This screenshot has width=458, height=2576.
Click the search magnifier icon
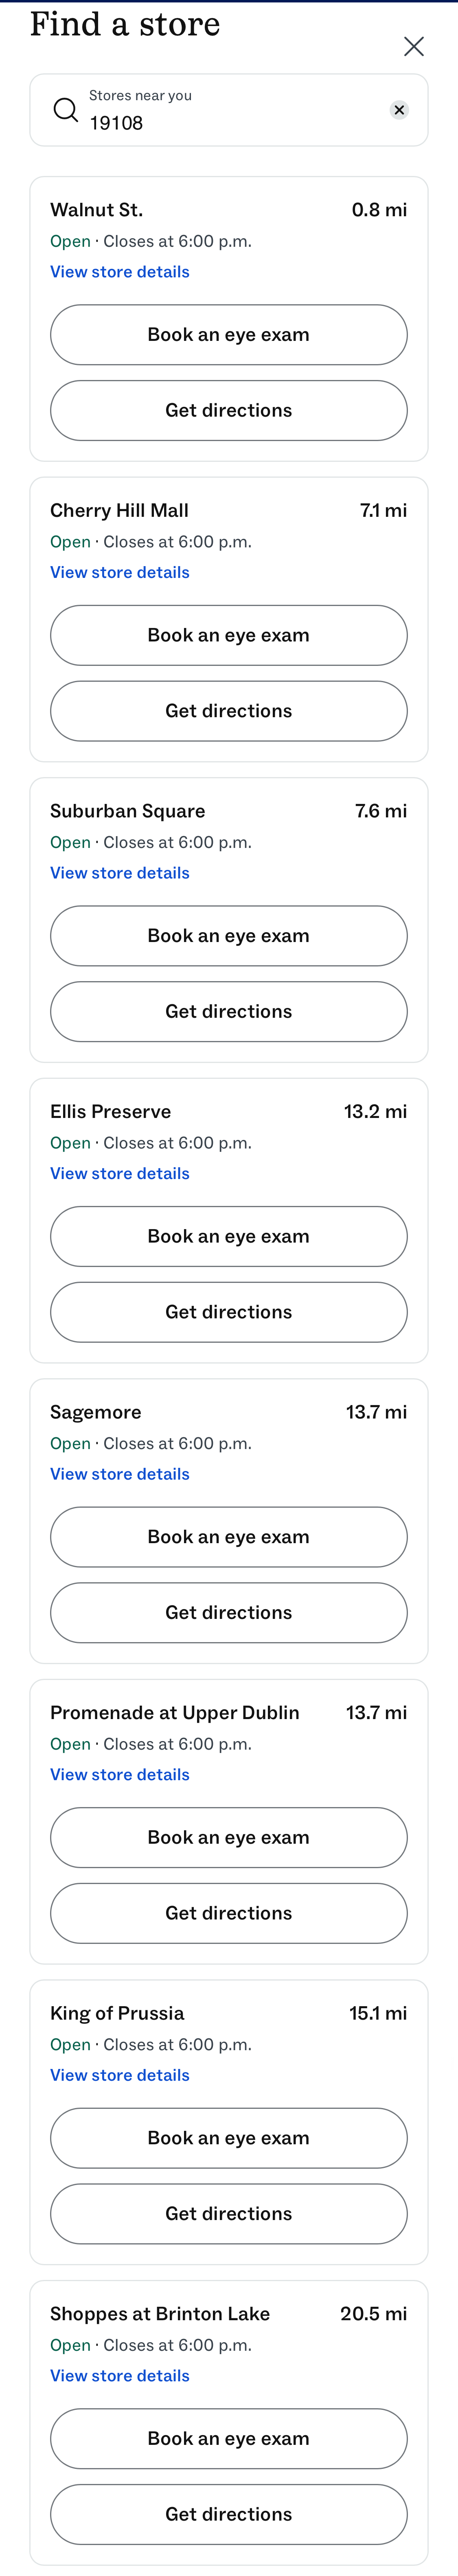click(64, 110)
